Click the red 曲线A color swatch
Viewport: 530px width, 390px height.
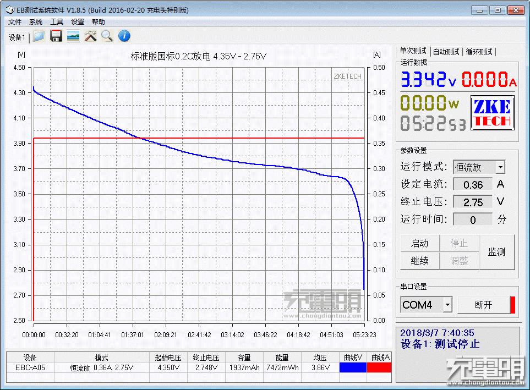(379, 367)
